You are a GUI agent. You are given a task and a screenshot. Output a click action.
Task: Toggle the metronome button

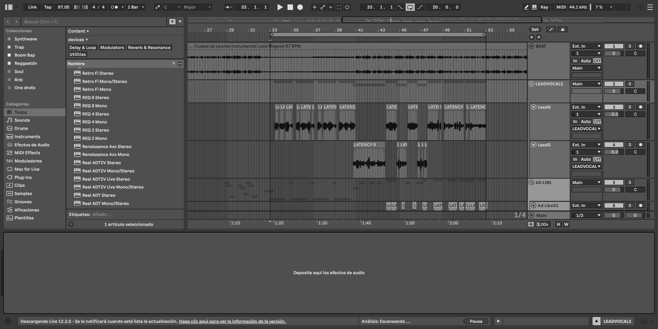point(114,7)
